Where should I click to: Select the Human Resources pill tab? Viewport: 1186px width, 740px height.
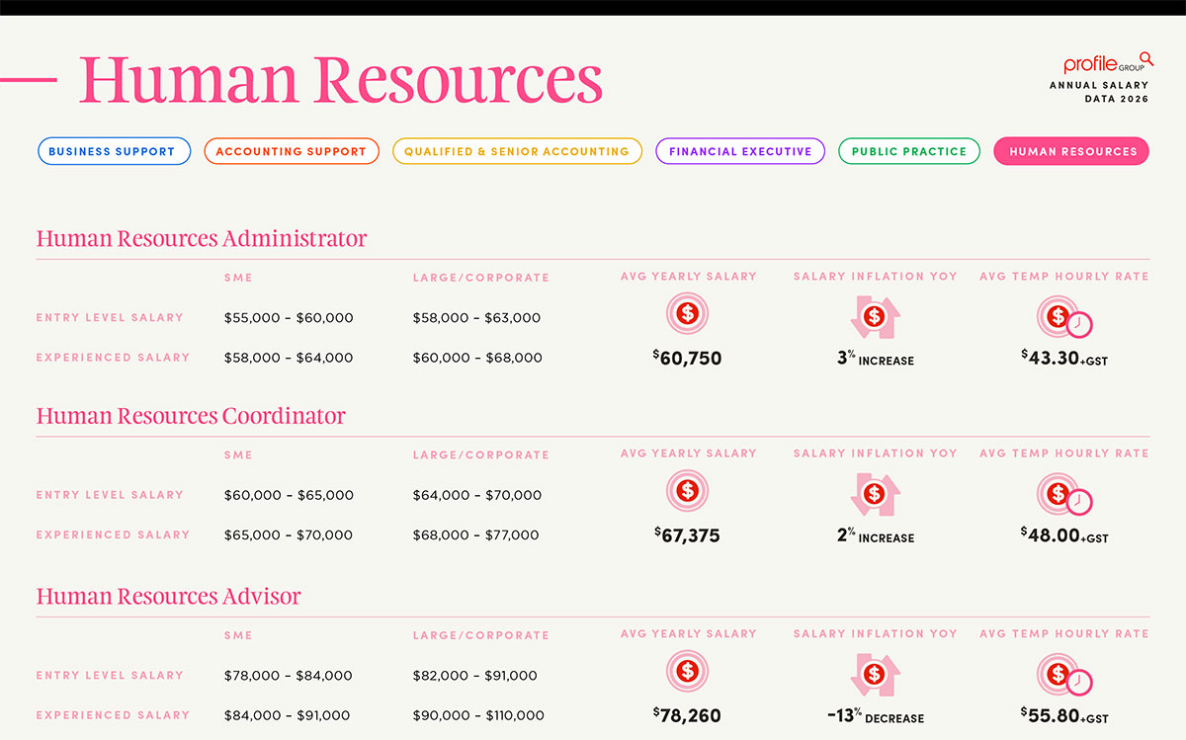1072,151
